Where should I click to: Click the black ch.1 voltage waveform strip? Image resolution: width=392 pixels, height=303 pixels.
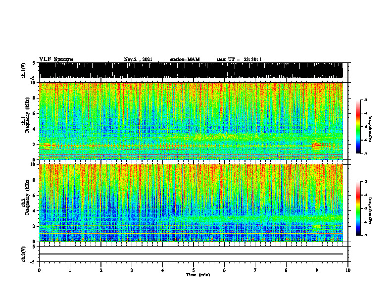click(x=191, y=70)
